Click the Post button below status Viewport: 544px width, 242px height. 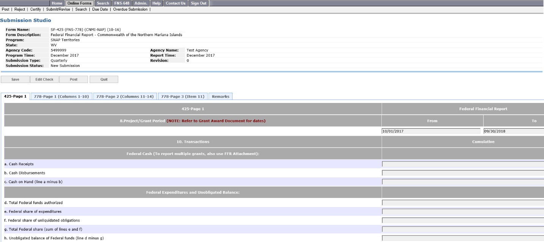pyautogui.click(x=74, y=79)
